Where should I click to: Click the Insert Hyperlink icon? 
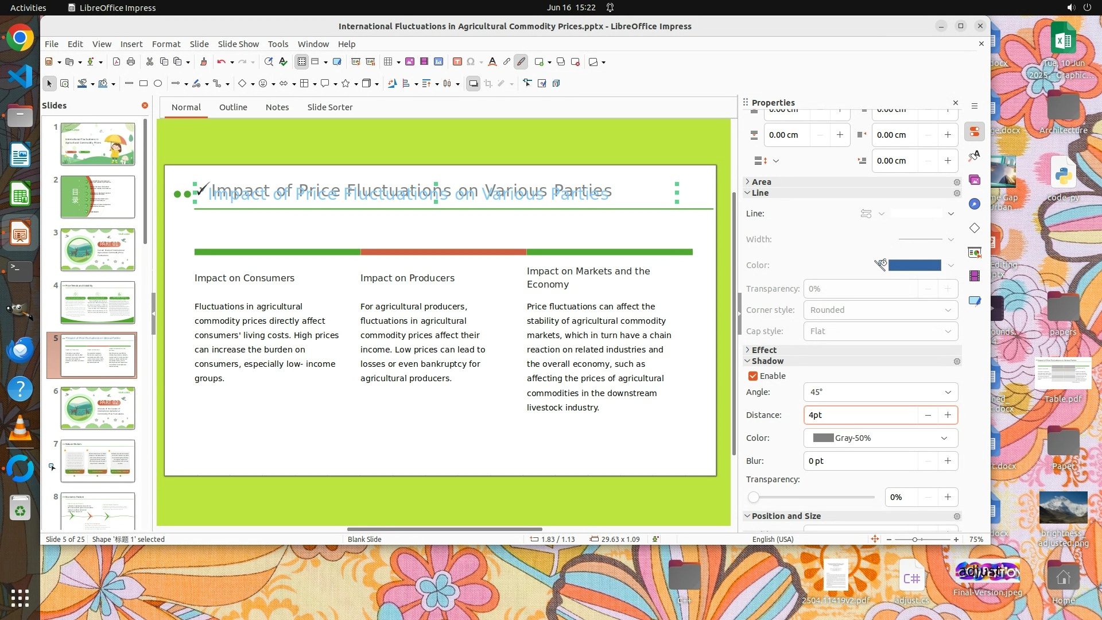(x=506, y=62)
